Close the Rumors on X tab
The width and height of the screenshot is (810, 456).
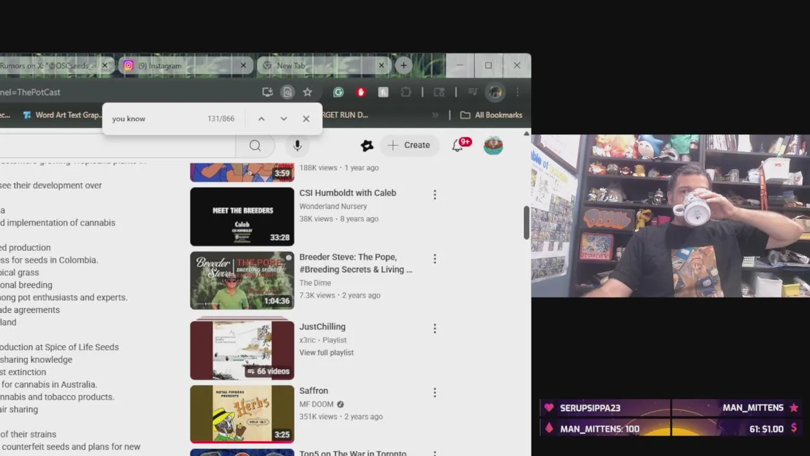(x=104, y=65)
